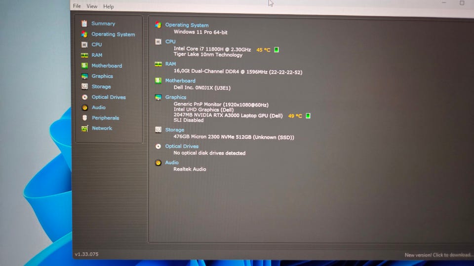Screen dimensions: 474x266
Task: Click the Storage disk icon in sidebar
Action: pos(84,87)
